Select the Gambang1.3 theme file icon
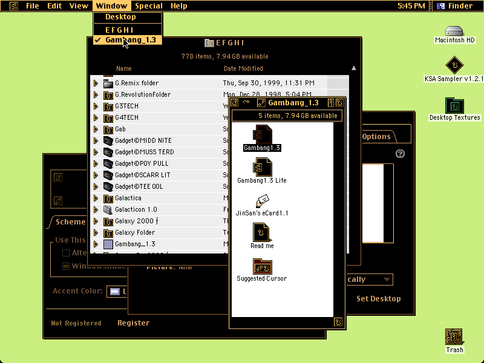 click(262, 134)
